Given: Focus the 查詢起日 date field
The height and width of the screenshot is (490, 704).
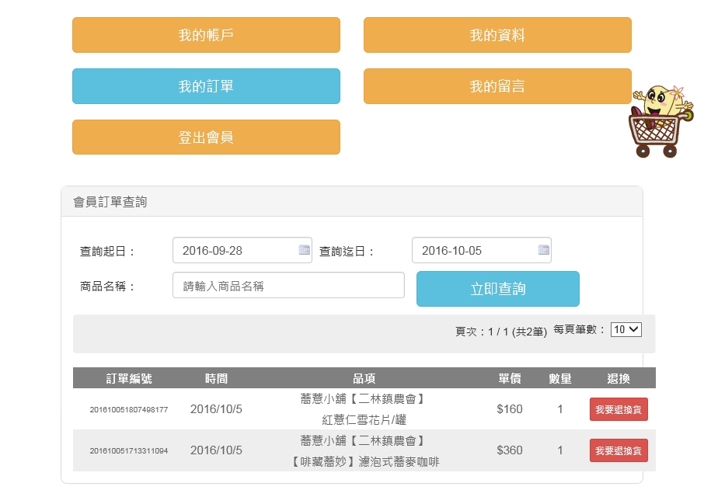Looking at the screenshot, I should [x=233, y=250].
